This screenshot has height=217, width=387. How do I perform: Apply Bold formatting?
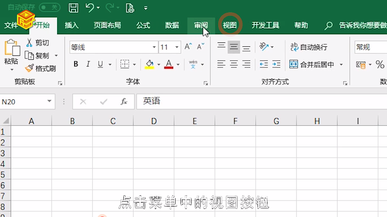75,64
